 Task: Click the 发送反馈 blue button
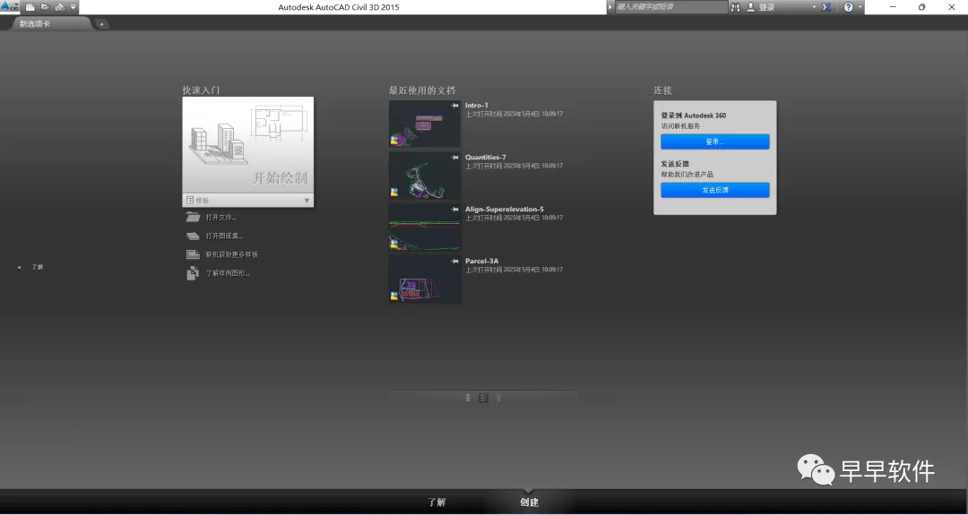tap(715, 190)
